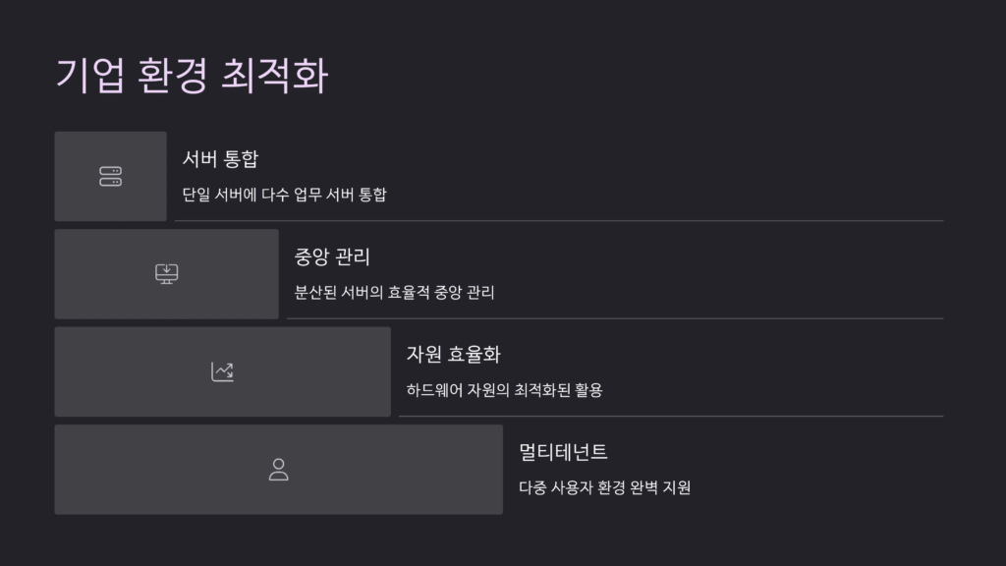
Task: Click the 자원 효율화 heading
Action: tap(453, 354)
